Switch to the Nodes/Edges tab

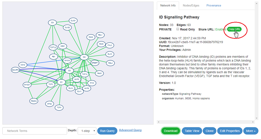[x=191, y=6]
